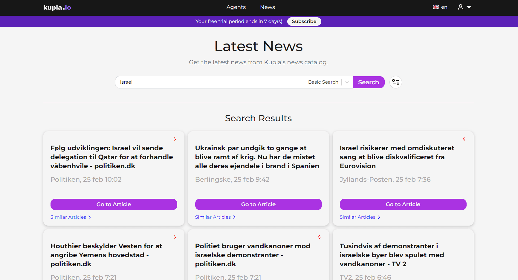Click the Latest News page heading
518x280 pixels.
(259, 46)
